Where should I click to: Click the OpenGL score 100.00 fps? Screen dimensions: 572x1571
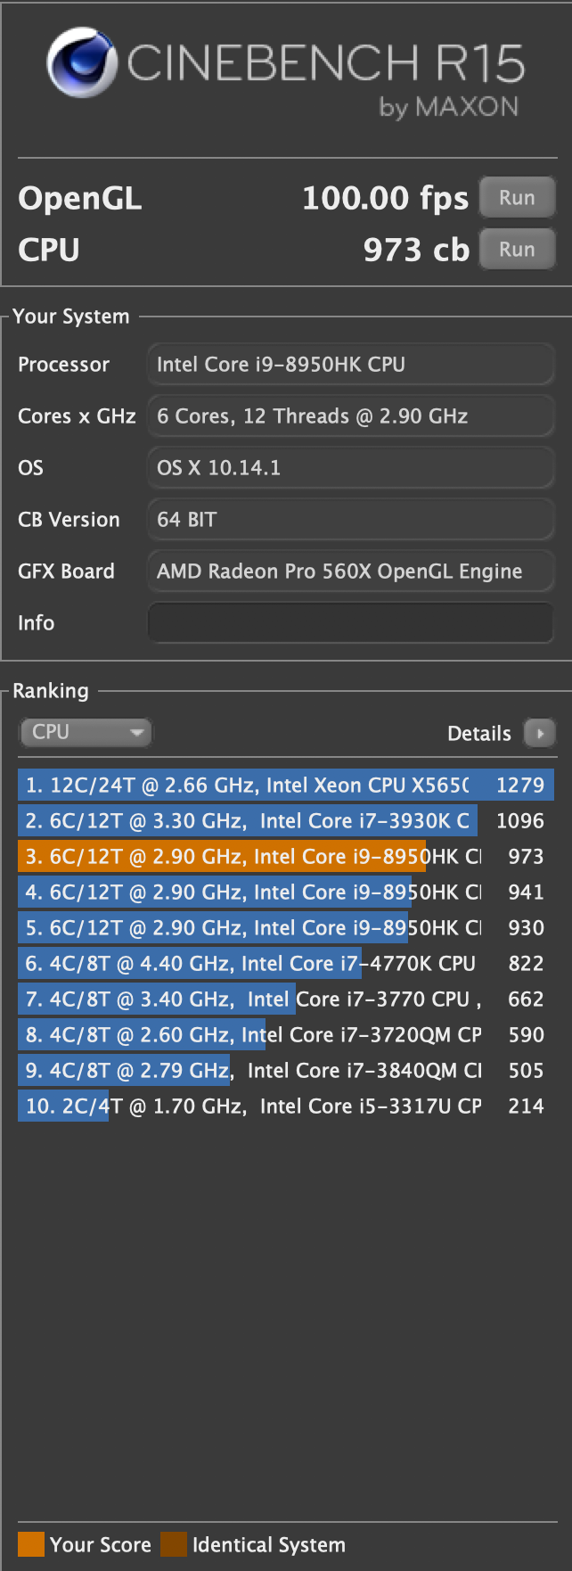point(385,198)
